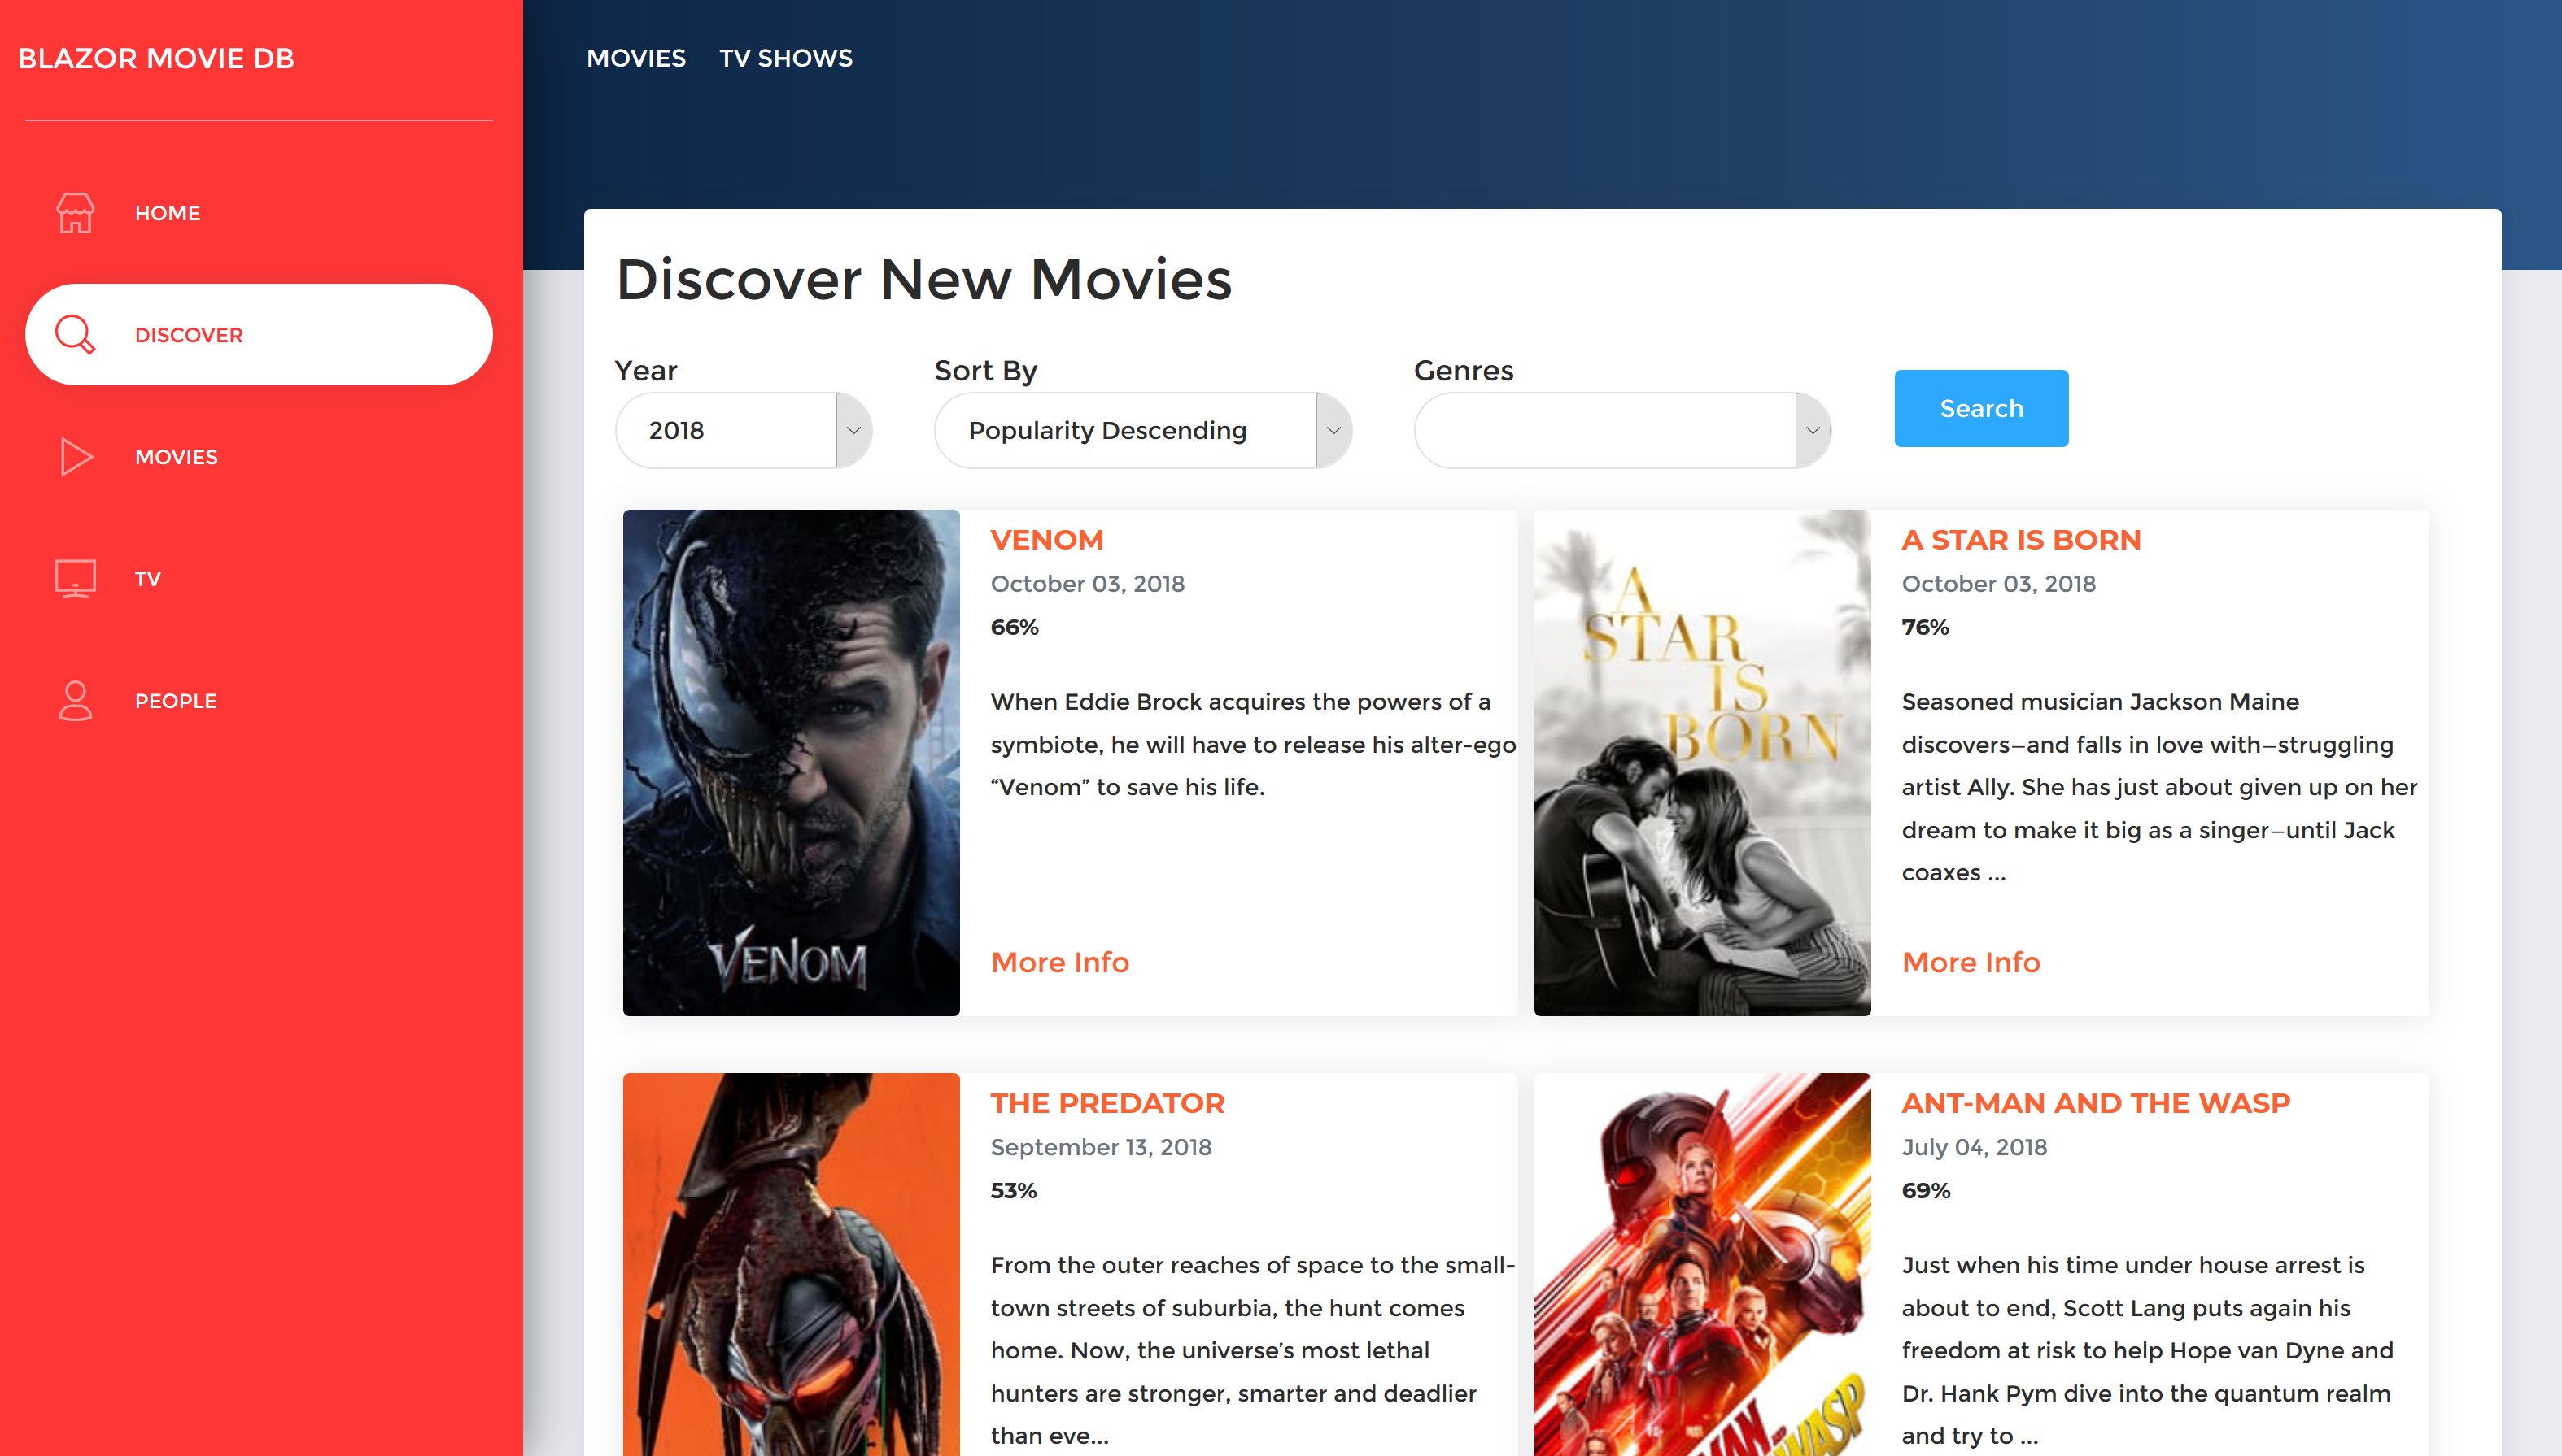Image resolution: width=2562 pixels, height=1456 pixels.
Task: Open the Venom movie poster
Action: pos(791,762)
